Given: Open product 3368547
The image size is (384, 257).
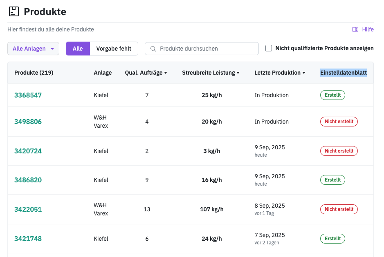Looking at the screenshot, I should pyautogui.click(x=28, y=95).
